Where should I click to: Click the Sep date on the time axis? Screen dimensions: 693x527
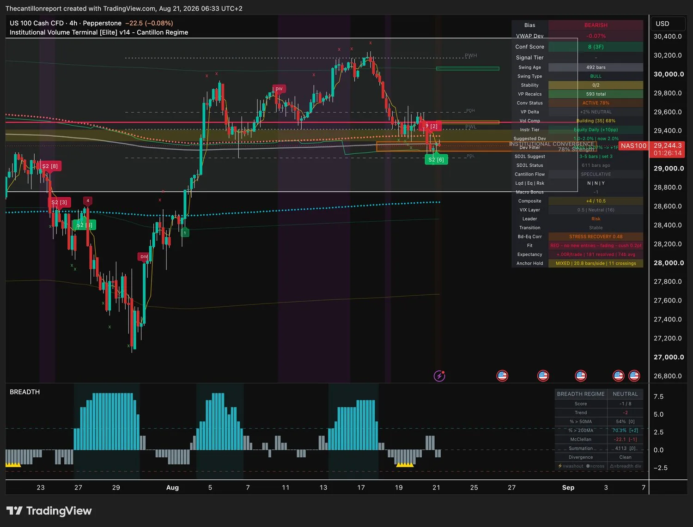pos(568,487)
